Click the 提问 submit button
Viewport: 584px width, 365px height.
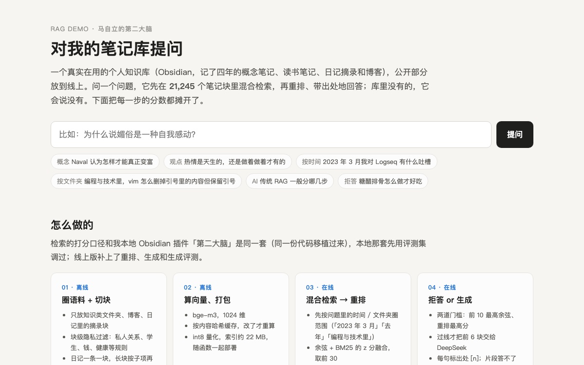coord(515,134)
